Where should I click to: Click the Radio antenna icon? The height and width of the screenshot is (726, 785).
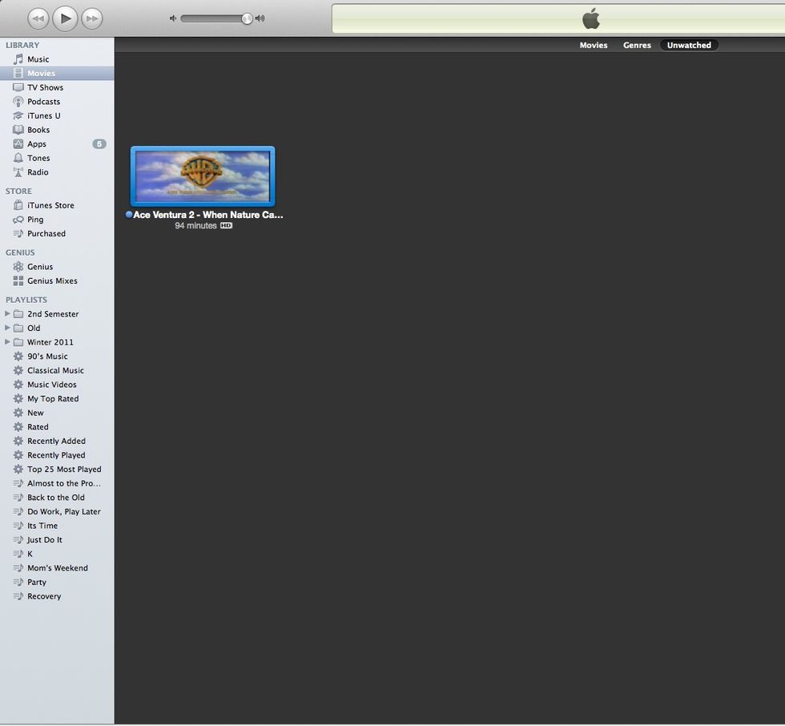(x=18, y=172)
